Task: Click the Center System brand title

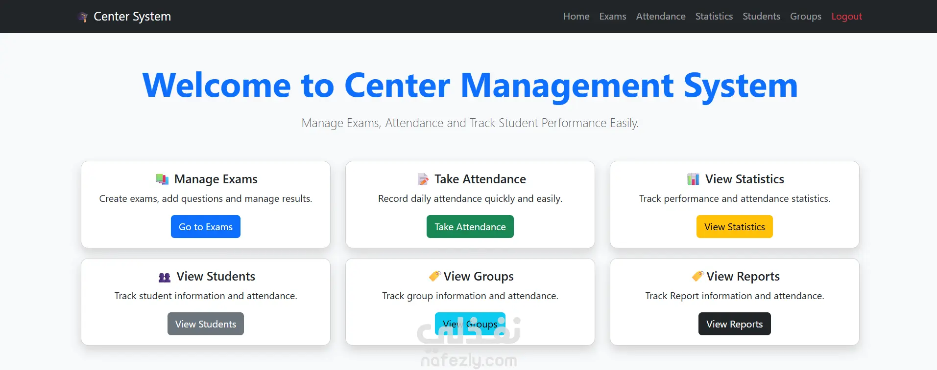Action: tap(132, 17)
